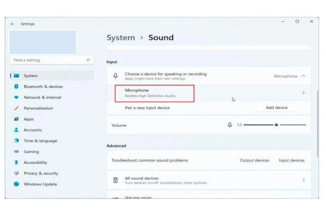The height and width of the screenshot is (217, 326).
Task: Open Accounts settings category
Action: coord(33,130)
